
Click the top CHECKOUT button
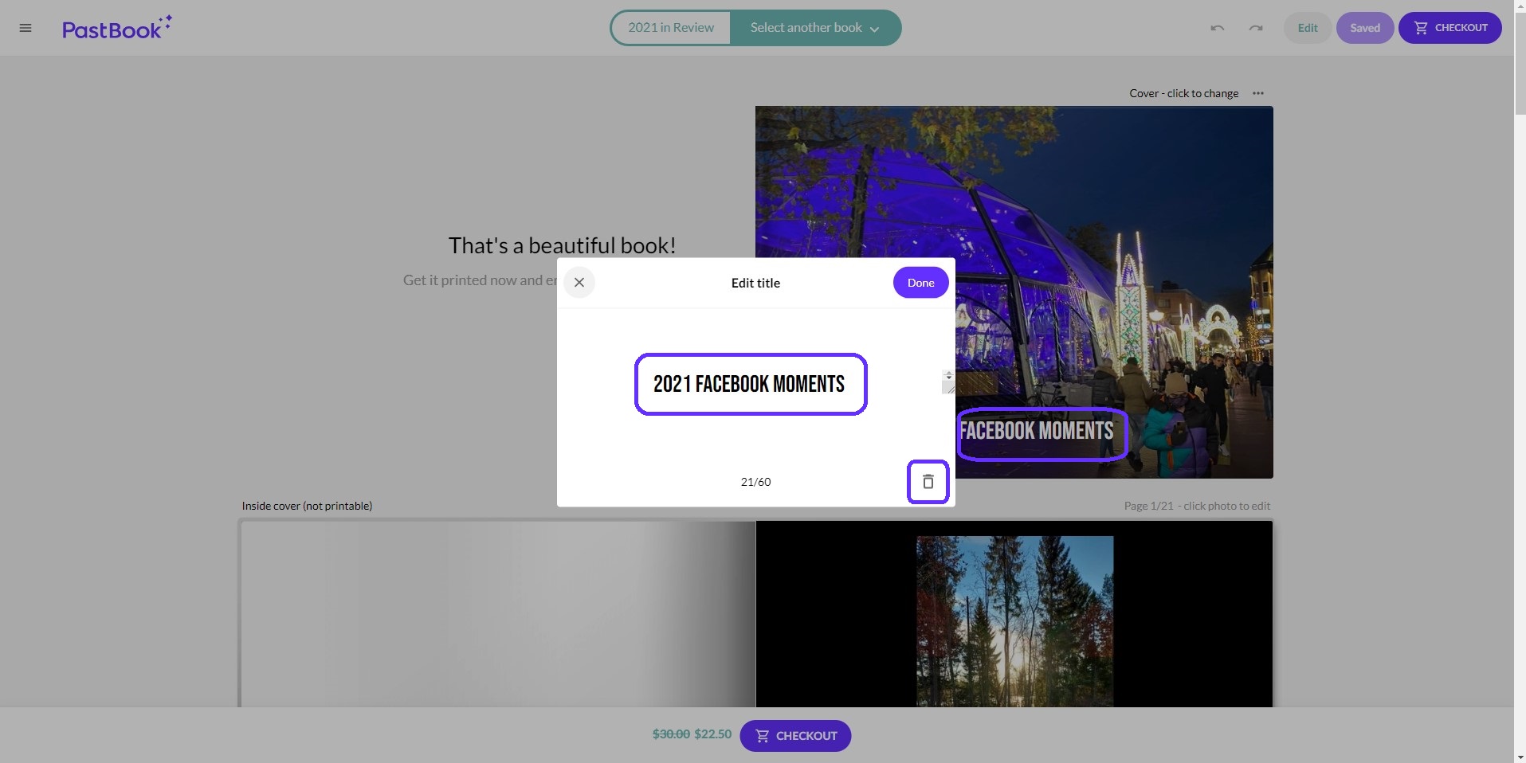(x=1450, y=28)
